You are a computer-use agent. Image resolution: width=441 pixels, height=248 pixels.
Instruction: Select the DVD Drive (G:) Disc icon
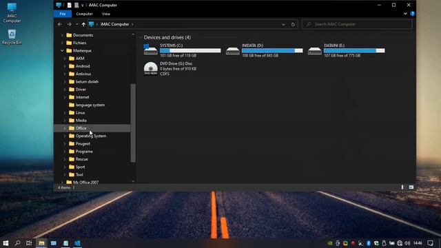150,68
